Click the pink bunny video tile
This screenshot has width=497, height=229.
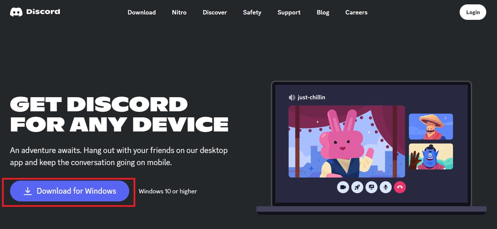click(x=347, y=142)
